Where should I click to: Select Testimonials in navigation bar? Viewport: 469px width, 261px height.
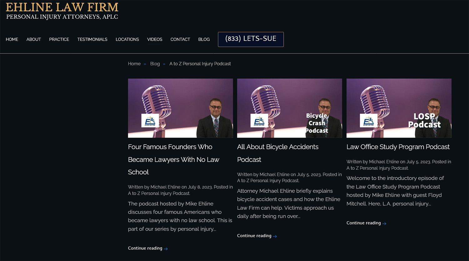[x=92, y=39]
